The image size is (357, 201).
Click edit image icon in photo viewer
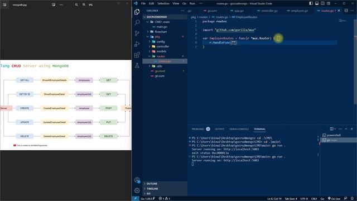tap(54, 4)
